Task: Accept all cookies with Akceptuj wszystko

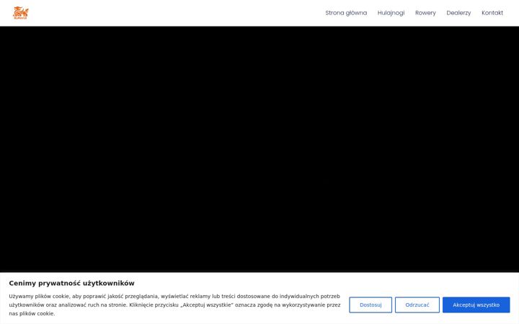Action: (x=476, y=305)
